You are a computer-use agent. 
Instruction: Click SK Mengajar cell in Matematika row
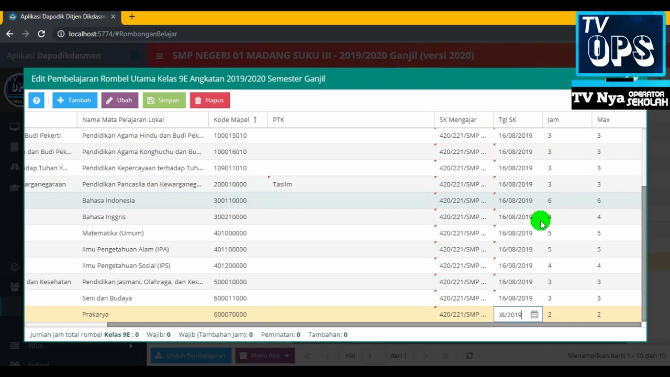(x=463, y=233)
